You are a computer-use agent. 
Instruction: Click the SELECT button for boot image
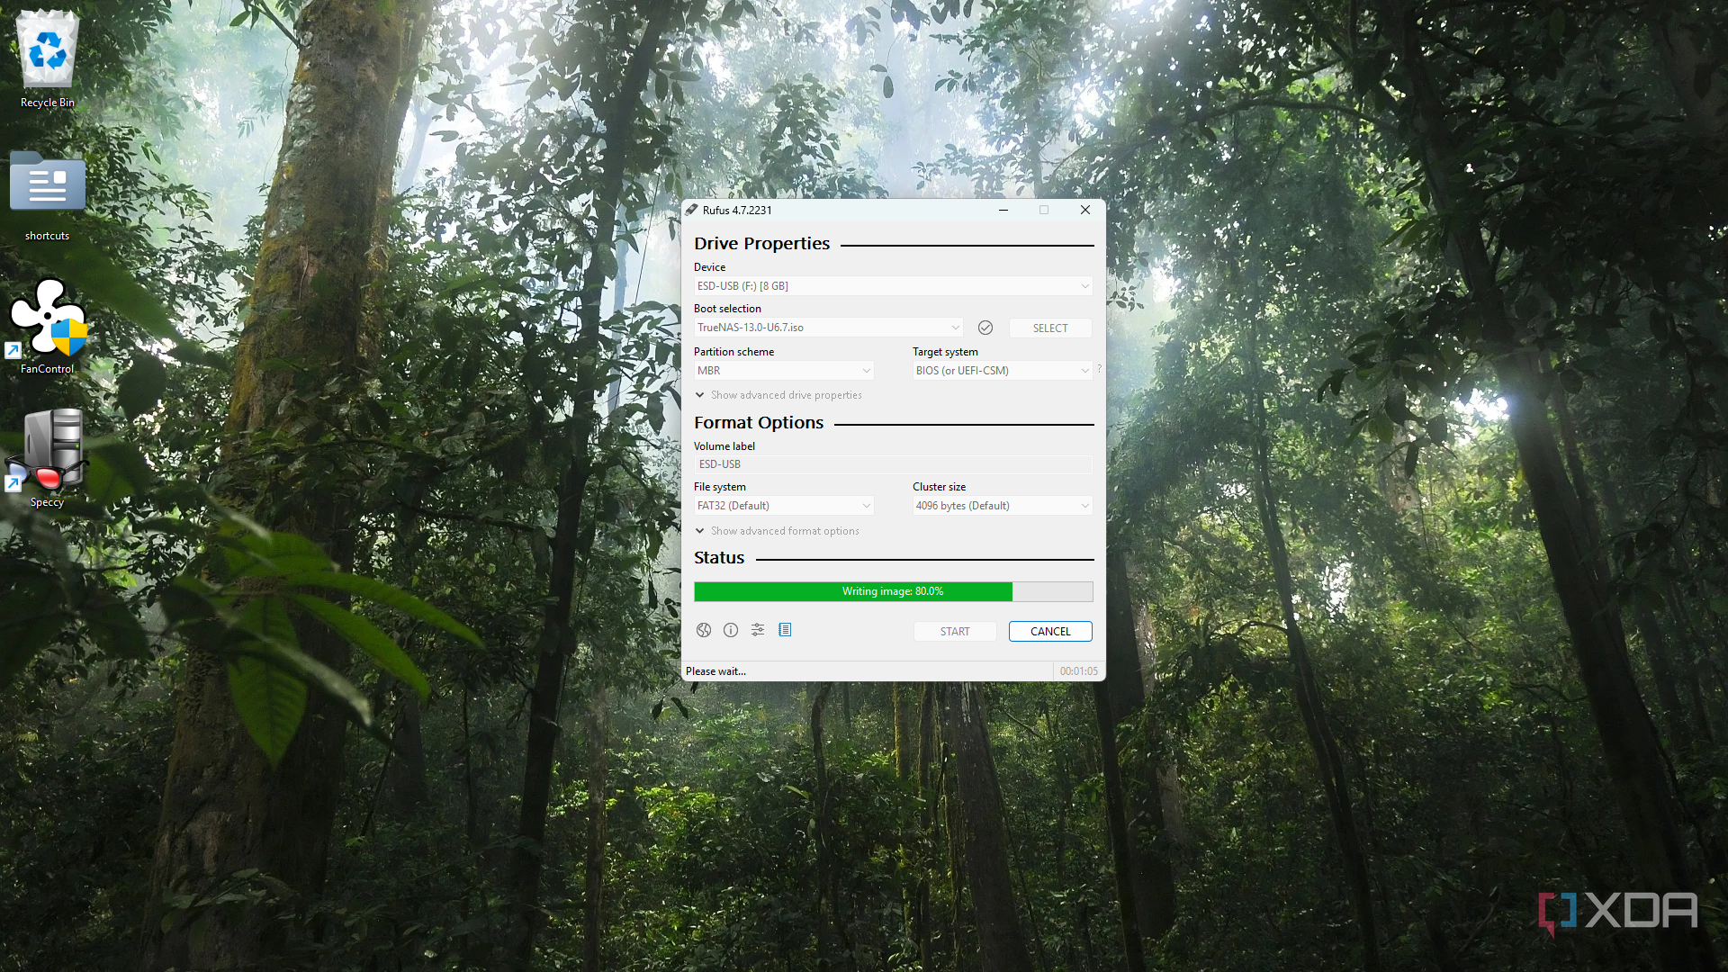1050,328
